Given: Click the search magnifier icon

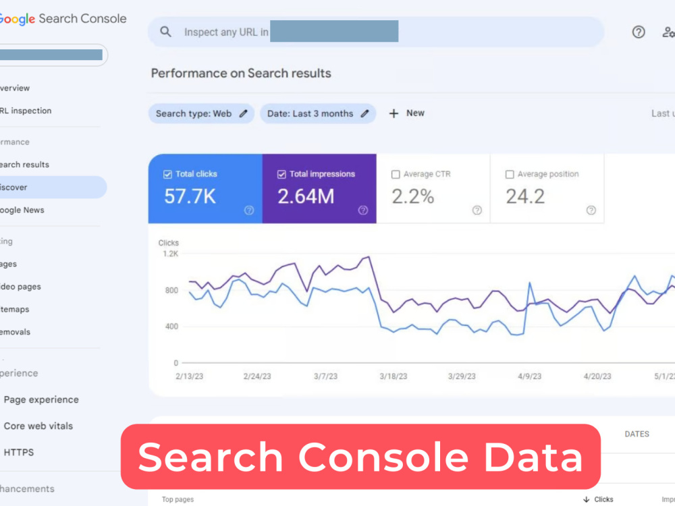Looking at the screenshot, I should pos(165,32).
